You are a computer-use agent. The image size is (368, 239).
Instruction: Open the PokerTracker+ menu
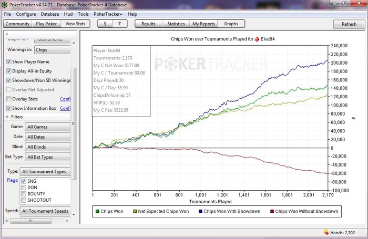(108, 14)
